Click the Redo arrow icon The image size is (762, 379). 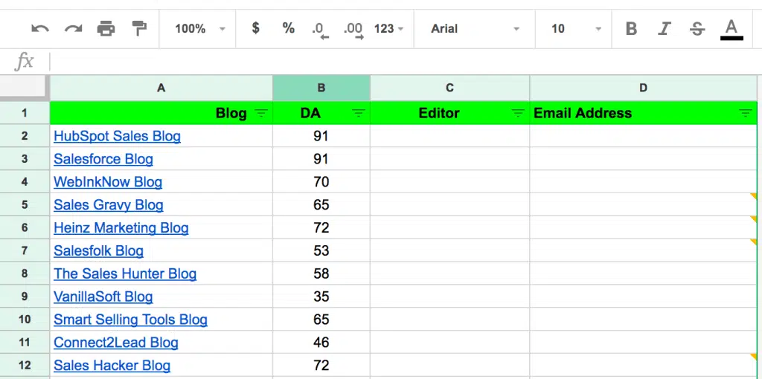pos(73,29)
